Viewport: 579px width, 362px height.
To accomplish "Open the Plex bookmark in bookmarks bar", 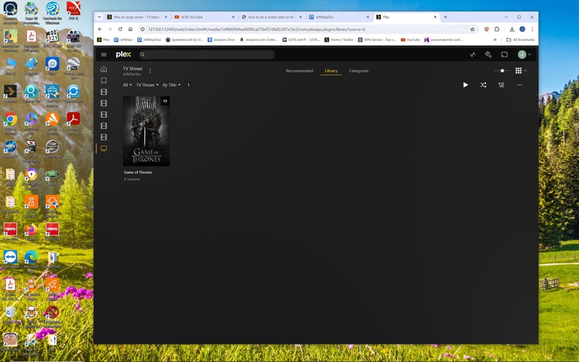I will tap(104, 40).
